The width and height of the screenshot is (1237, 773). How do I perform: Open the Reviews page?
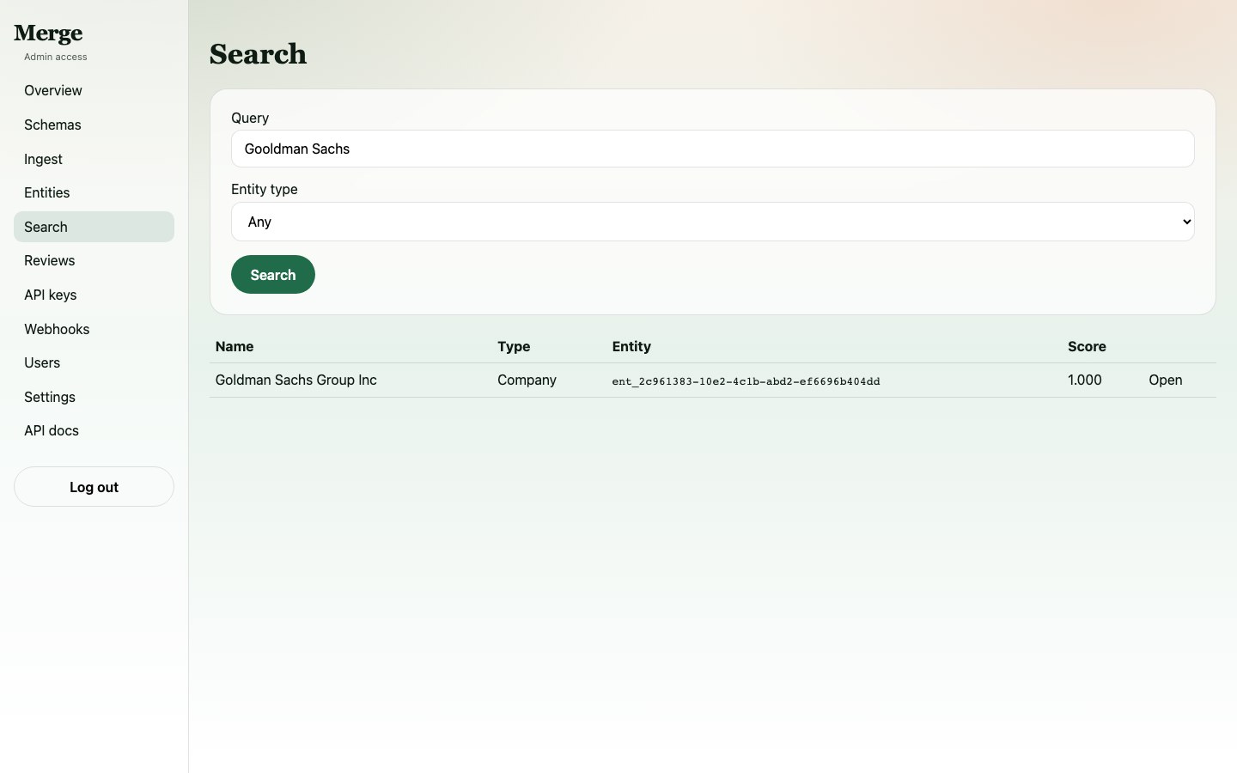click(x=94, y=260)
